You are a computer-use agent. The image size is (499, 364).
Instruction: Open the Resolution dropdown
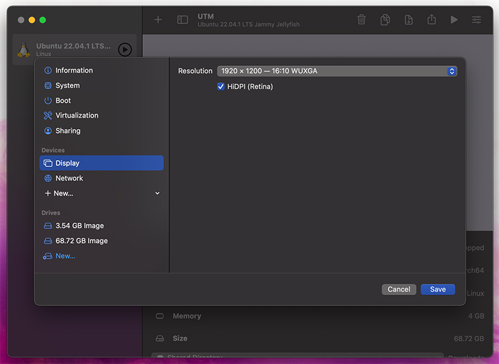[337, 71]
